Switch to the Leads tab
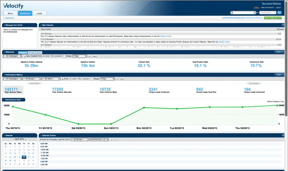288x171 pixels. coord(40,13)
